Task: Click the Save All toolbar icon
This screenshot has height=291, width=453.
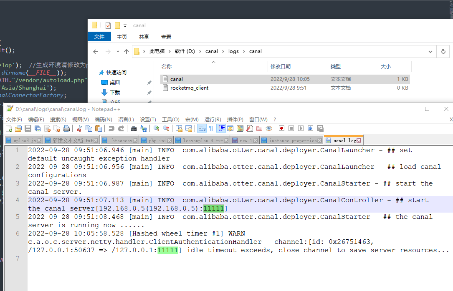Action: 38,129
